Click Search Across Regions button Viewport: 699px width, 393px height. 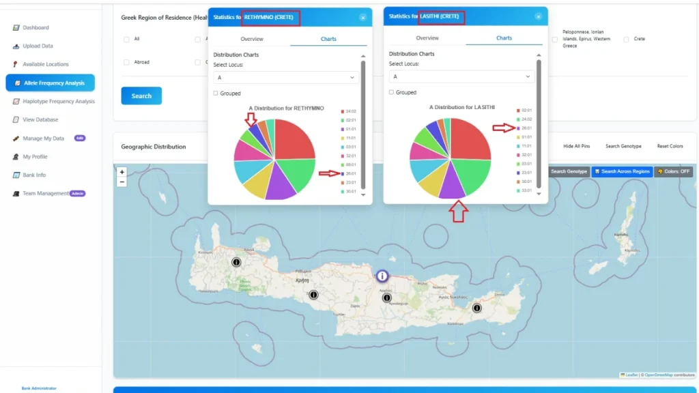click(622, 171)
